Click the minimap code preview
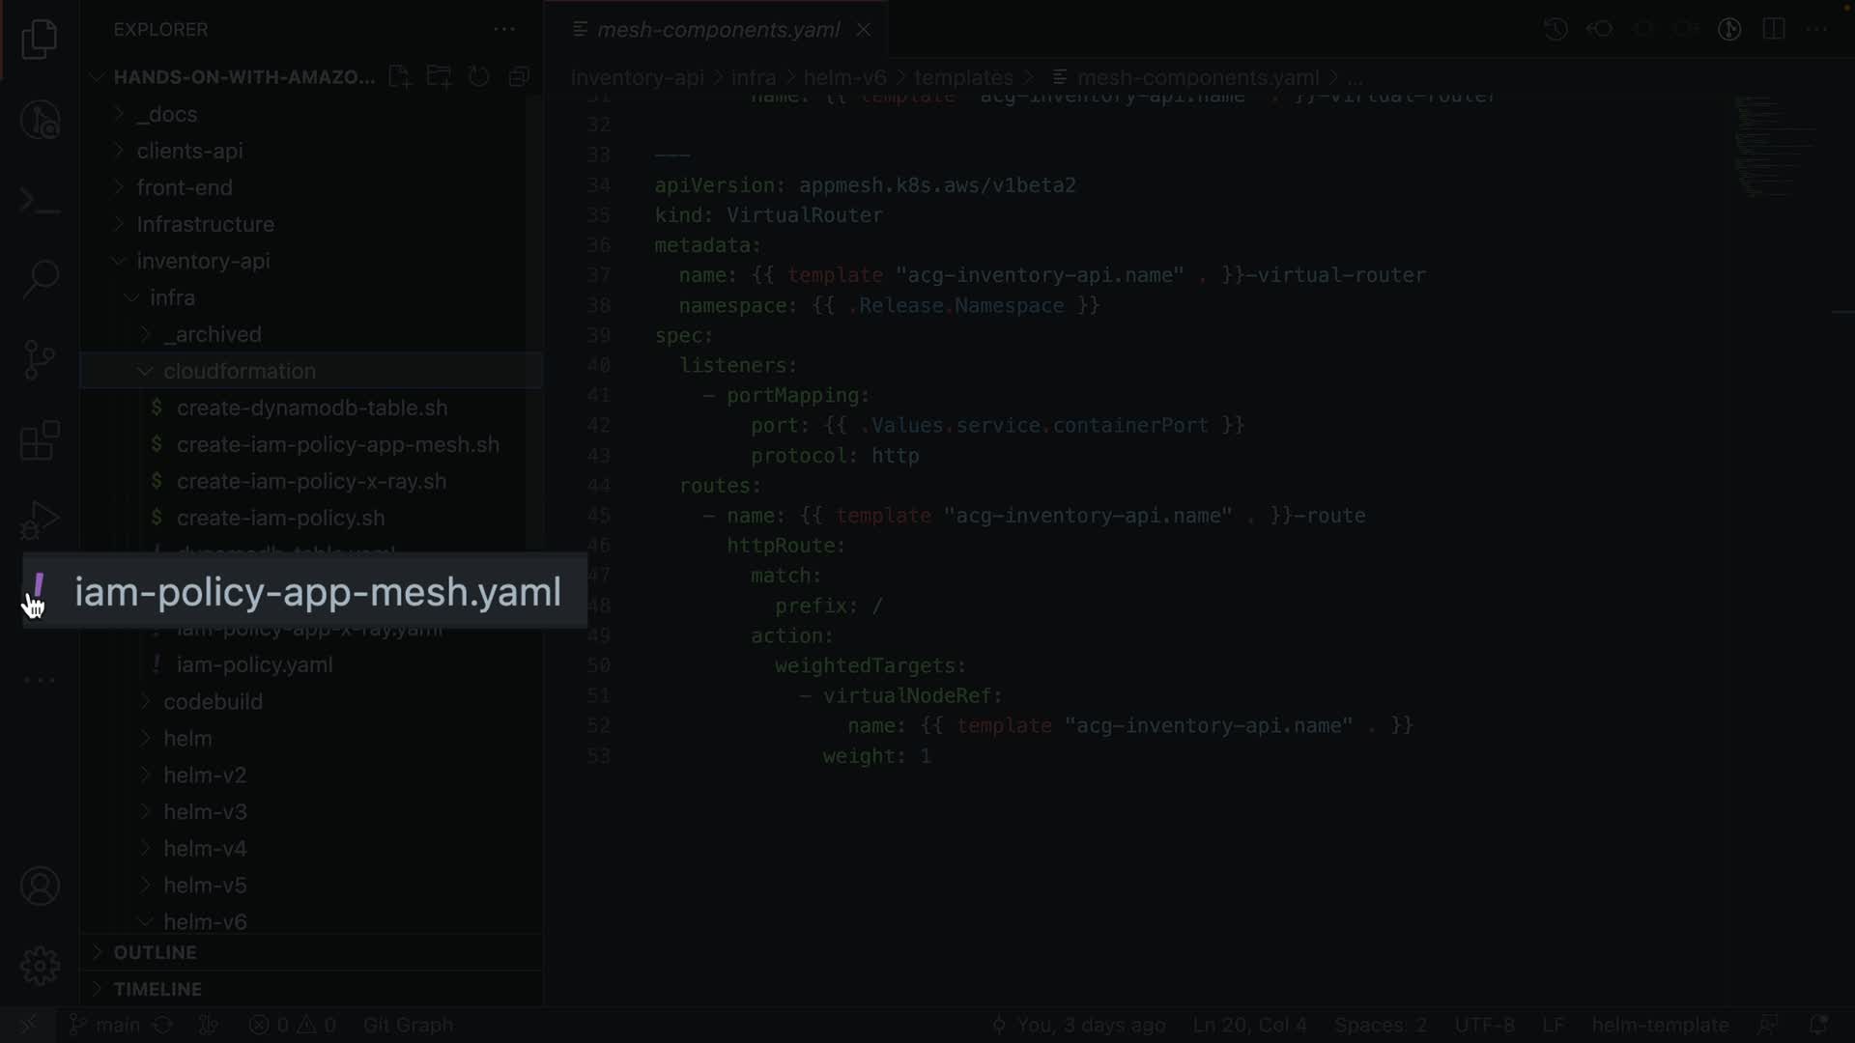 [1773, 145]
